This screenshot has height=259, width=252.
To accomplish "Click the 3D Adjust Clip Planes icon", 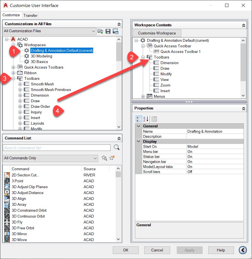I will [7, 187].
